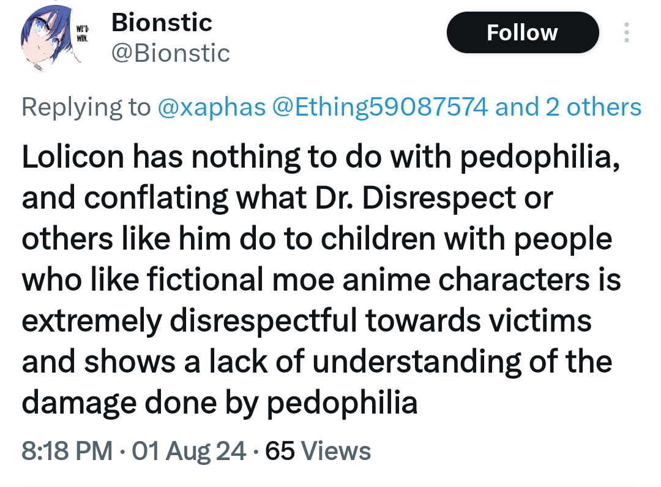
Task: Open the 65 Views count
Action: 318,450
